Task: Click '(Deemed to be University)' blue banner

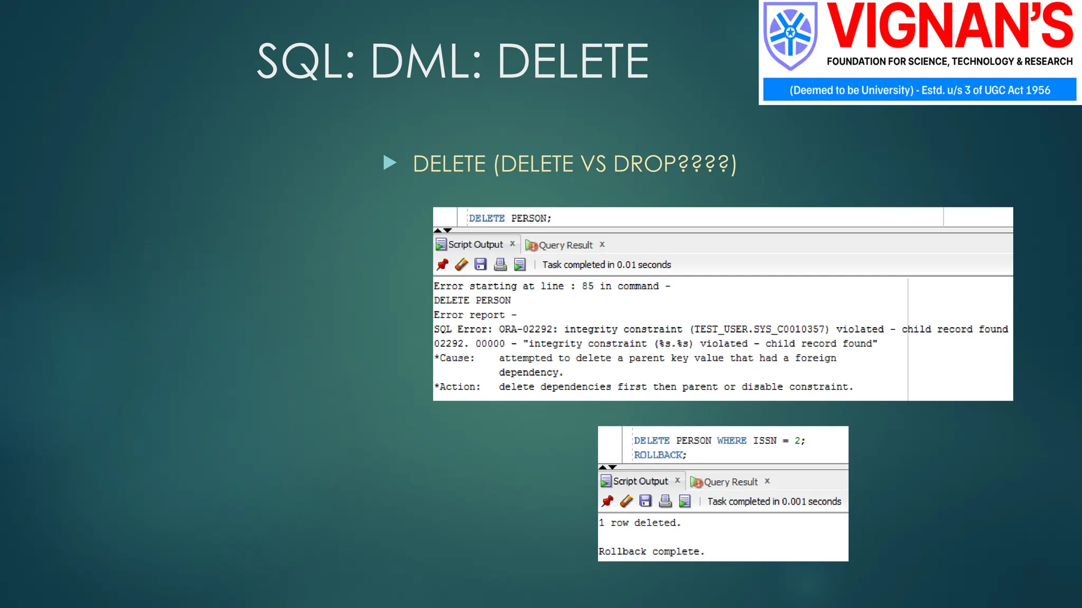Action: tap(920, 90)
